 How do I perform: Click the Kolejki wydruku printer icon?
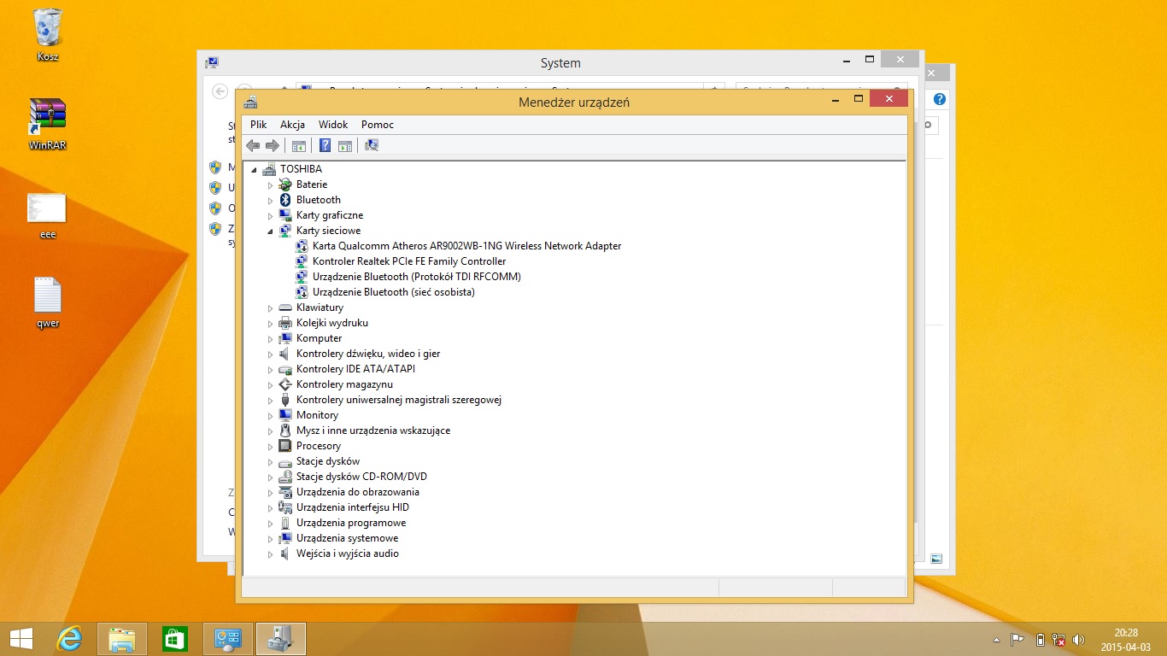[x=285, y=323]
